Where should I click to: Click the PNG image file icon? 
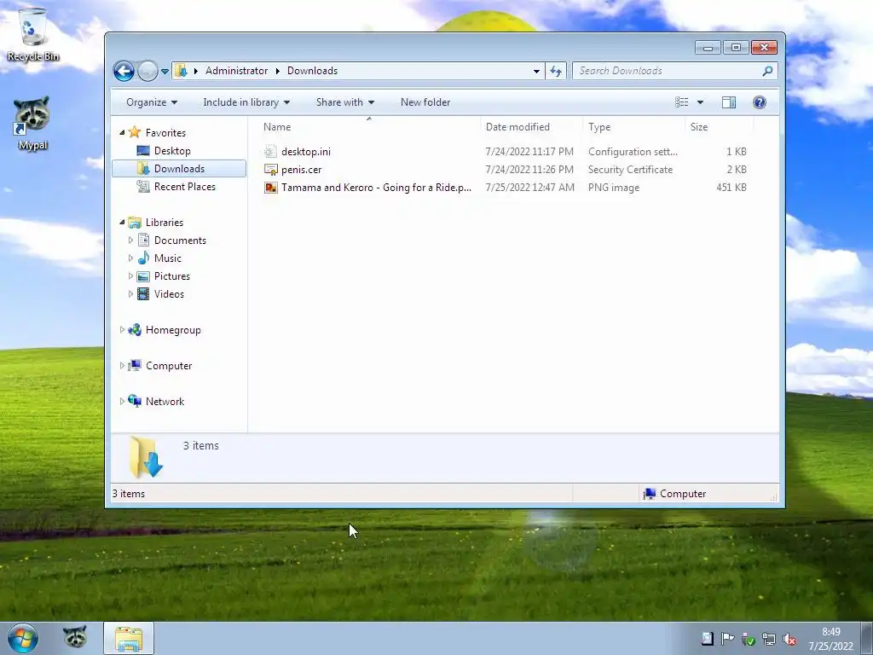coord(270,187)
